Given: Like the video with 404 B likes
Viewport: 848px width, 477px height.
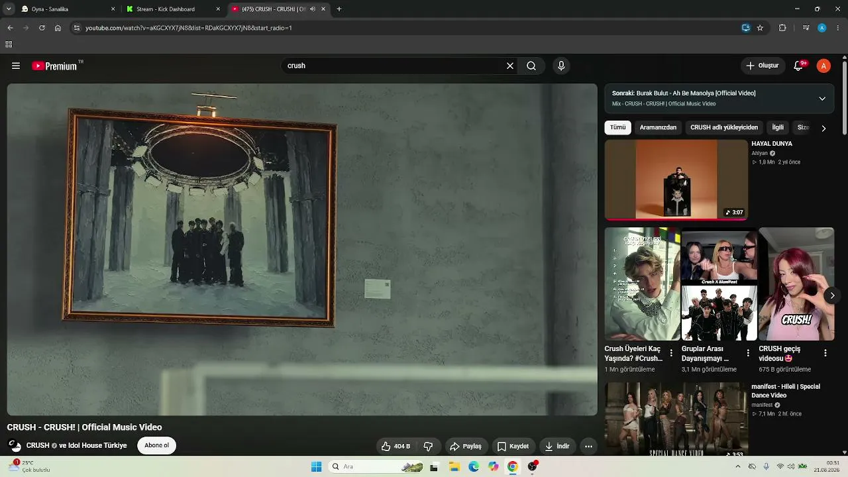Looking at the screenshot, I should [x=396, y=446].
